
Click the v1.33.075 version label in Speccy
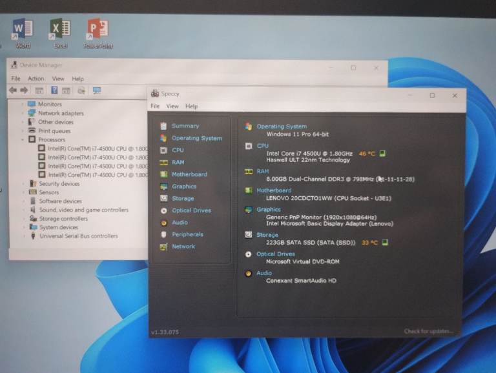(x=165, y=332)
